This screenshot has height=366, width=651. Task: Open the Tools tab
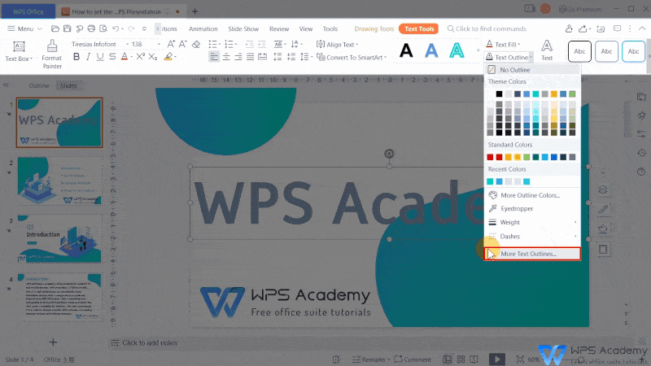click(330, 29)
